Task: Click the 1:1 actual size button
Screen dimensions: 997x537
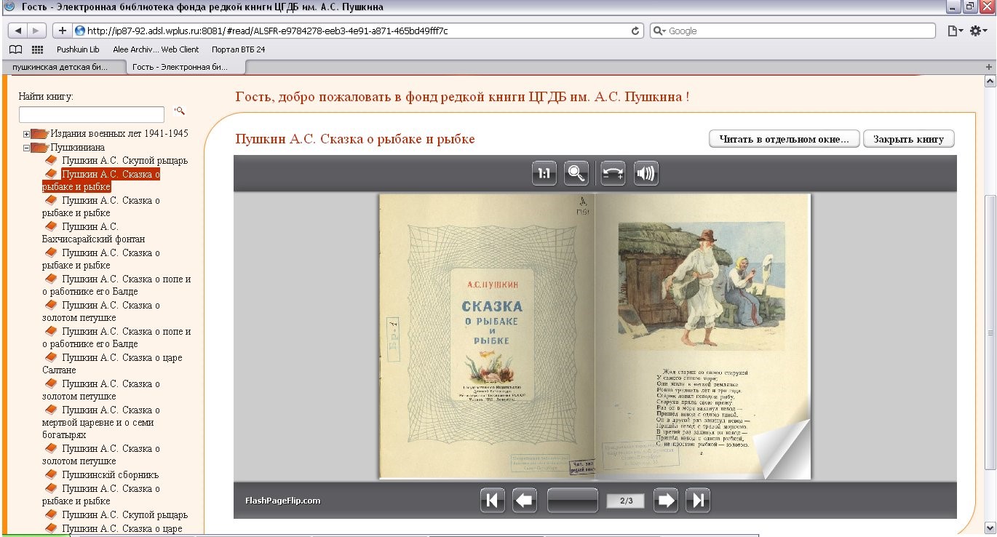Action: point(544,173)
